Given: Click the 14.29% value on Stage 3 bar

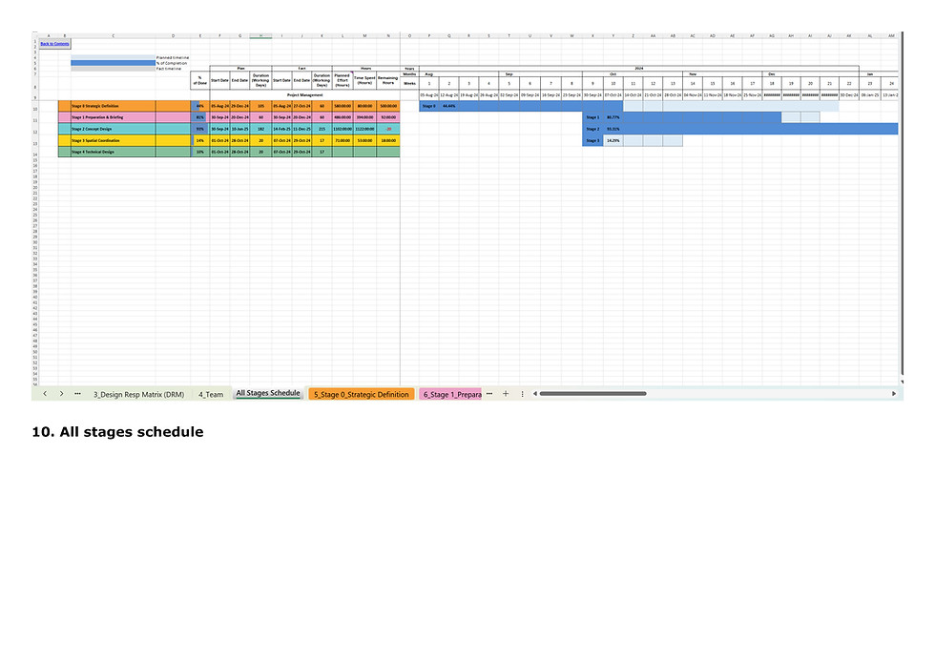Looking at the screenshot, I should click(613, 140).
